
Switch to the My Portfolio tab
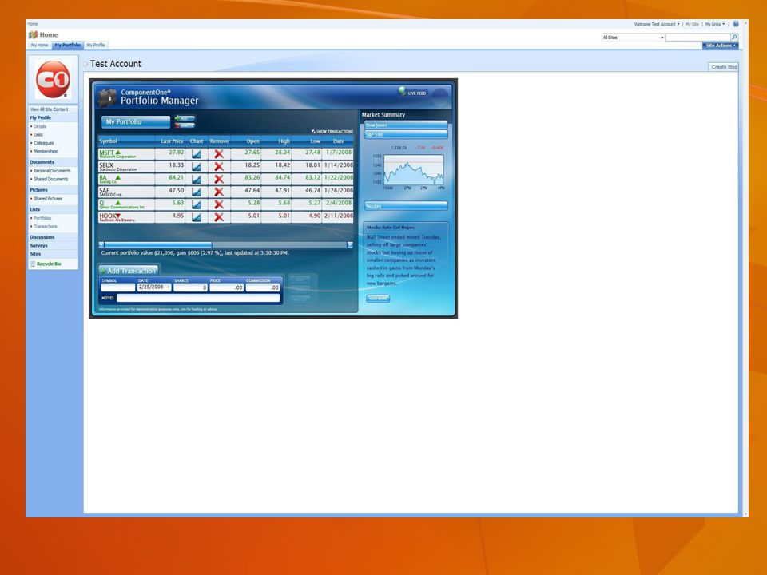coord(67,45)
